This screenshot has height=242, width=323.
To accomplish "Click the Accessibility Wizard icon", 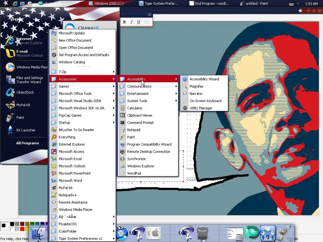I will [185, 79].
